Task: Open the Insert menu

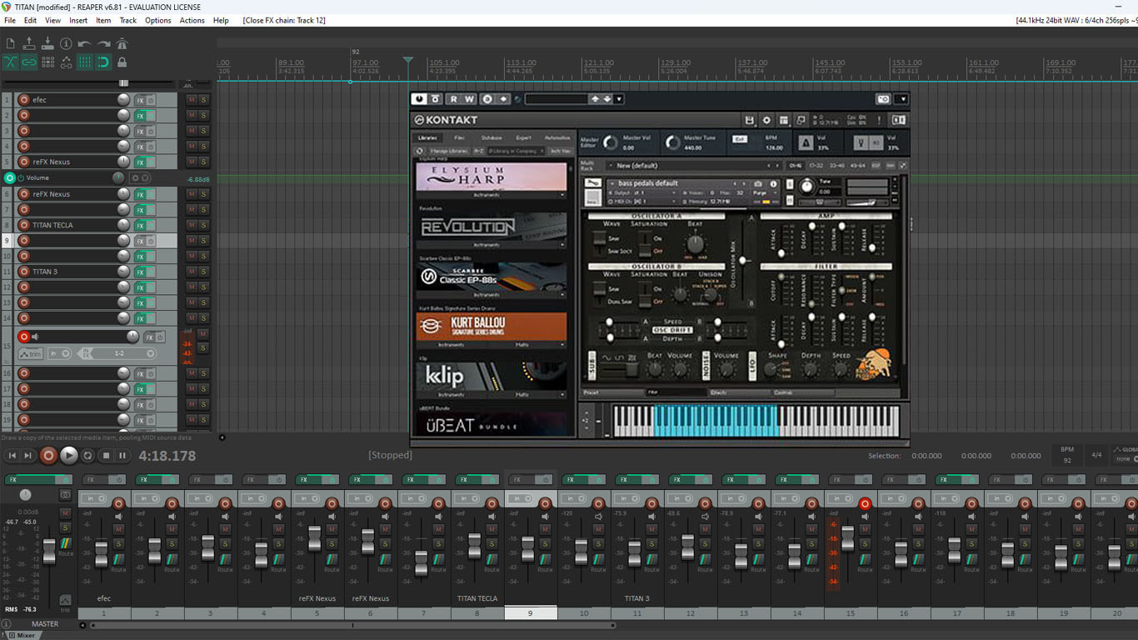Action: [x=78, y=20]
